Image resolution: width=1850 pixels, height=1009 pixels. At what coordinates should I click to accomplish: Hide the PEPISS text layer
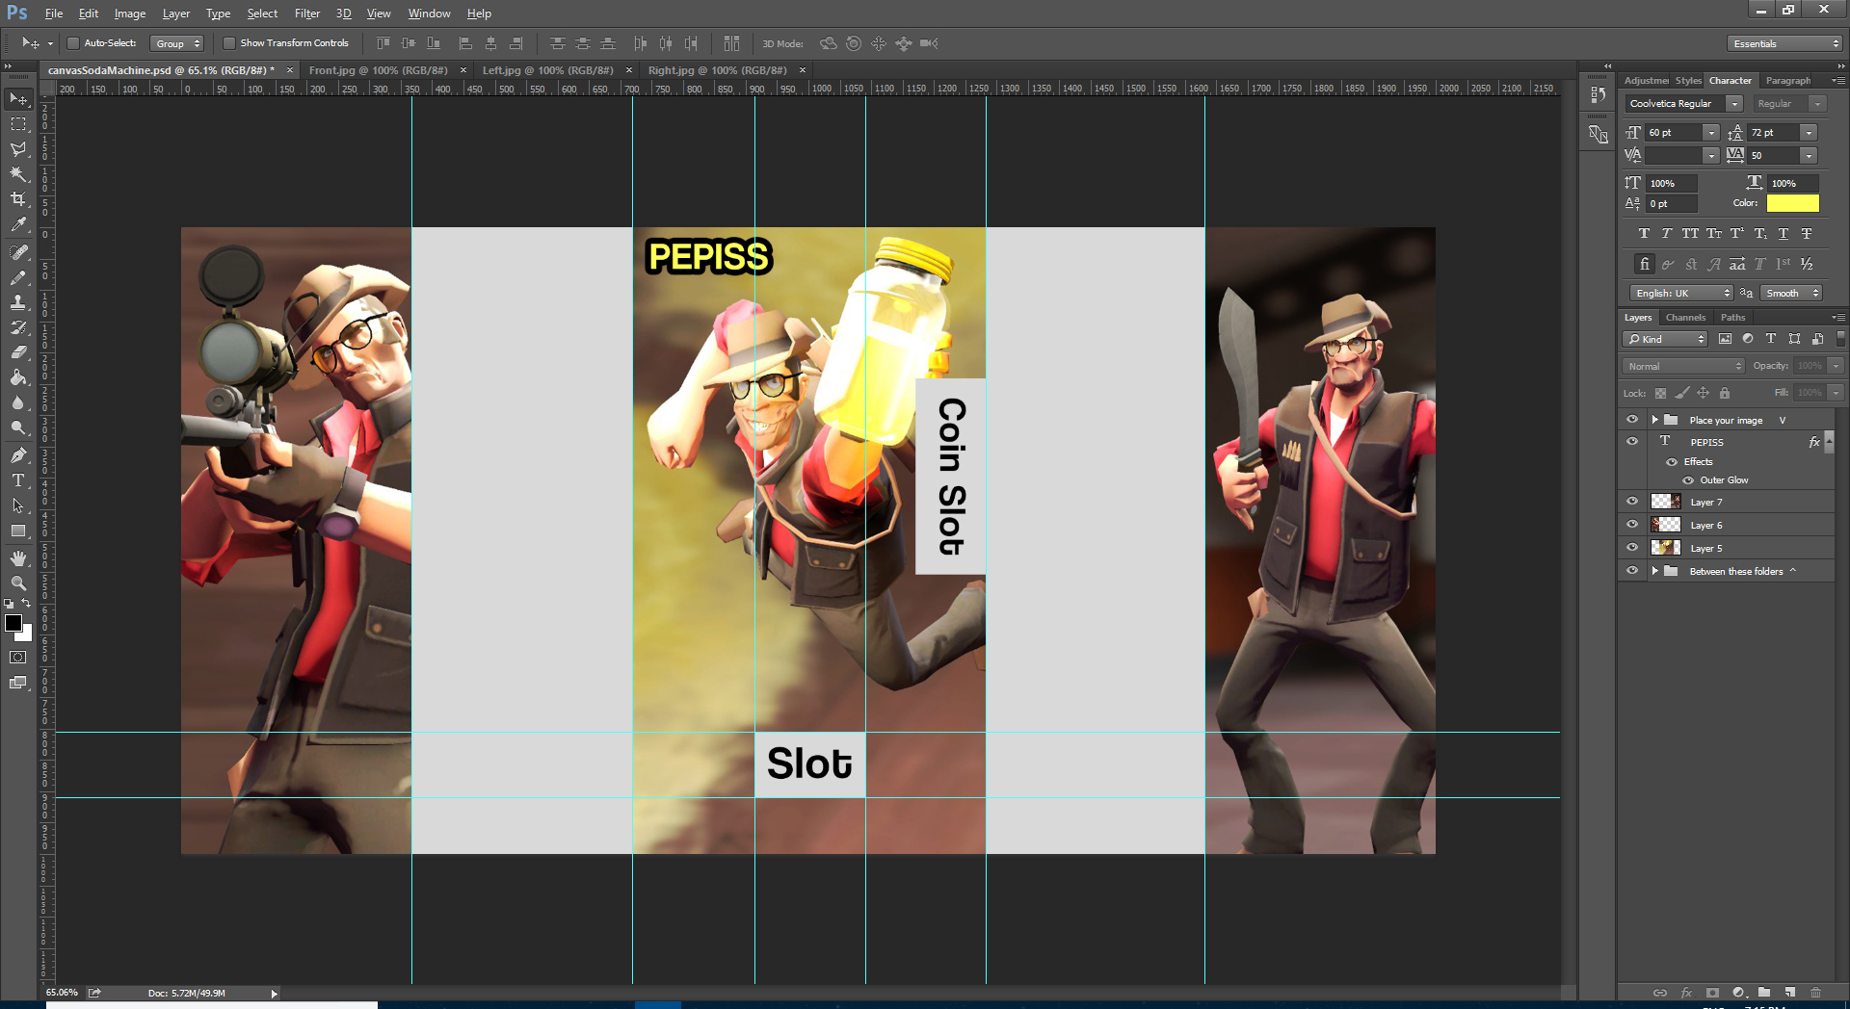(1632, 442)
